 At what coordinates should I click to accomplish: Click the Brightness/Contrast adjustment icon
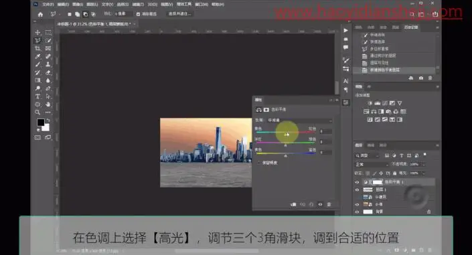pos(370,103)
